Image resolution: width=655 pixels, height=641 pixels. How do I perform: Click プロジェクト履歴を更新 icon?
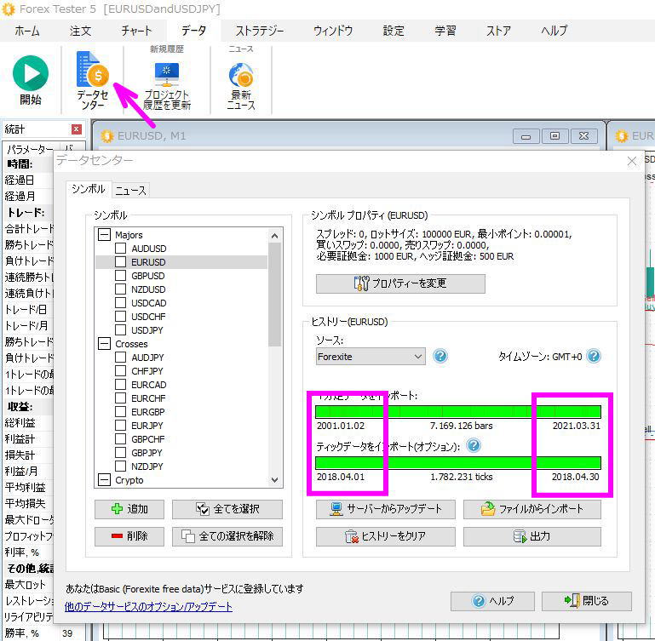click(167, 73)
